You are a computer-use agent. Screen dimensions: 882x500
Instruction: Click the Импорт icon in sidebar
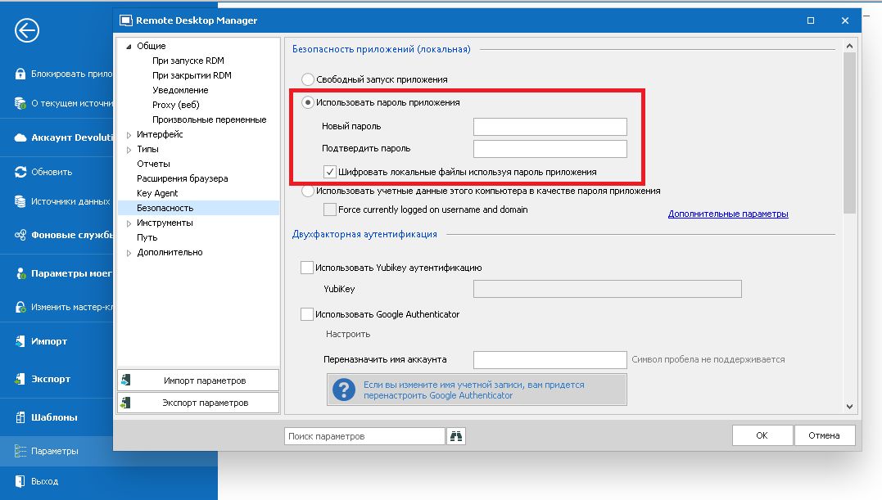pos(20,341)
